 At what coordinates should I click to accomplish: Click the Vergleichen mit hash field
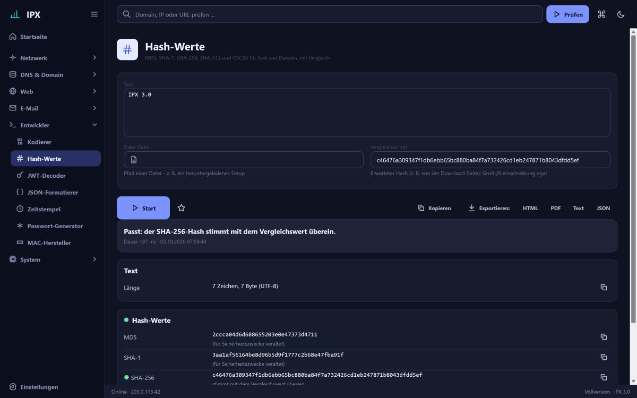[490, 160]
